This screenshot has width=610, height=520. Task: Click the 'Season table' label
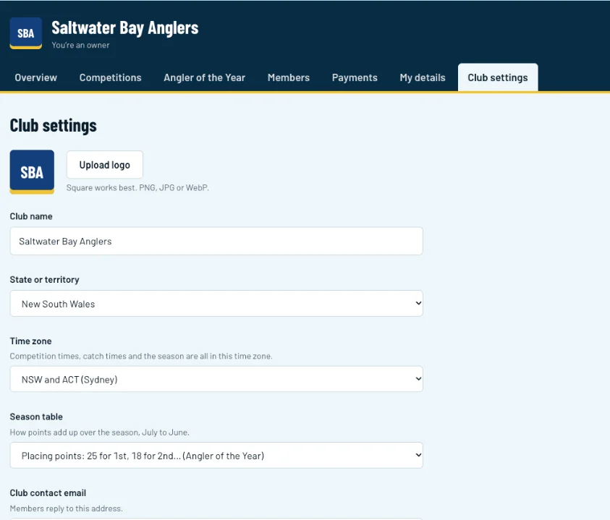pyautogui.click(x=36, y=417)
